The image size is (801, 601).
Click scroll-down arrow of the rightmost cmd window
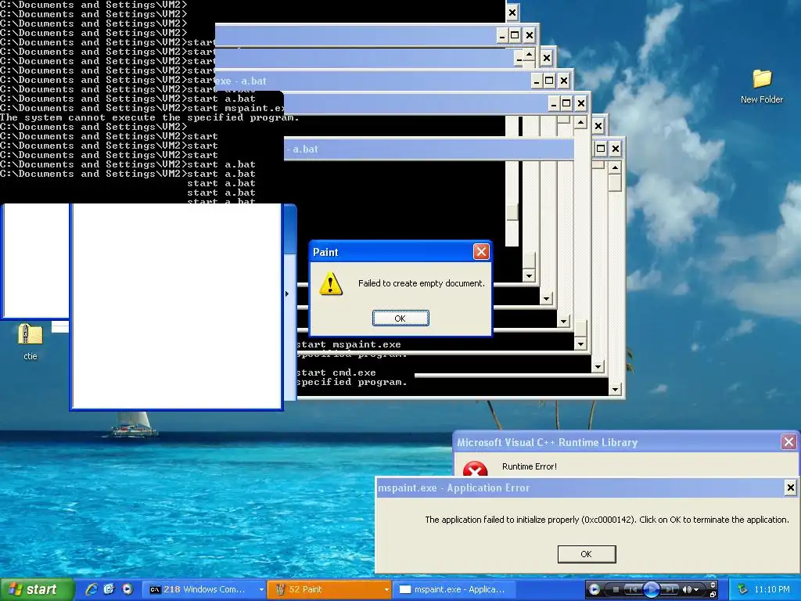[615, 390]
